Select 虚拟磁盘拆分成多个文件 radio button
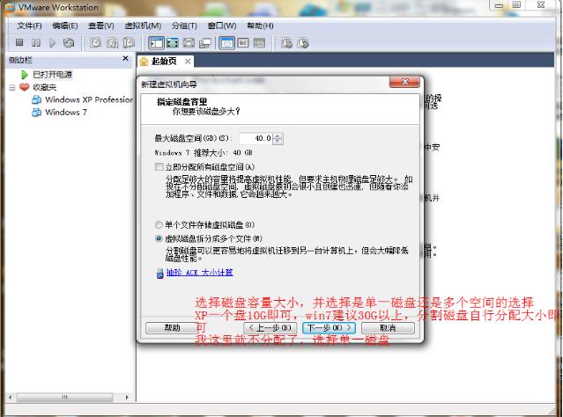 click(x=159, y=238)
